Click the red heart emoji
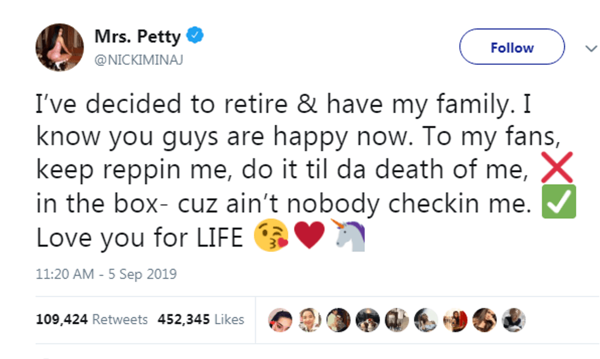 (310, 237)
